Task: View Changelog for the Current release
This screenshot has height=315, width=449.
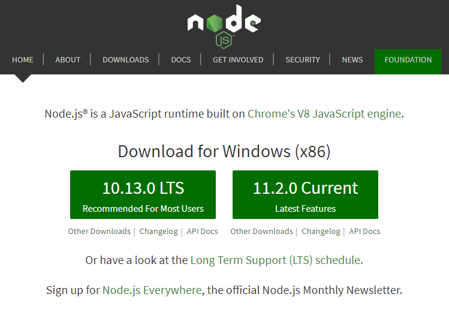Action: pos(321,232)
